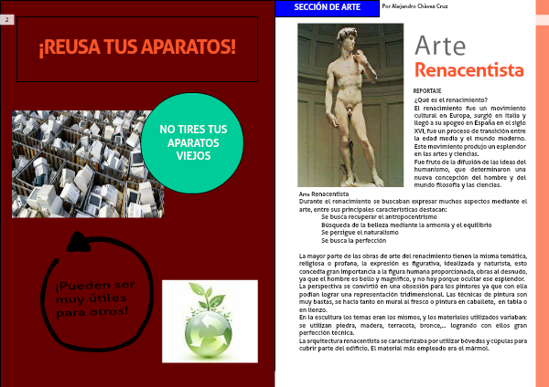Click the question ¿Qué es el renacimiento?
This screenshot has height=387, width=549.
point(450,99)
